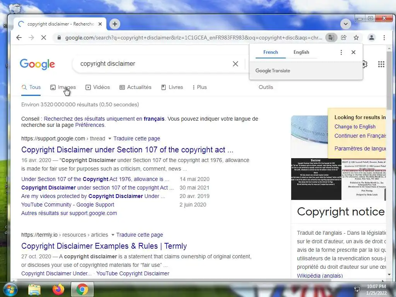Image resolution: width=396 pixels, height=297 pixels.
Task: Close the copyright disclaimer tab
Action: click(x=100, y=24)
